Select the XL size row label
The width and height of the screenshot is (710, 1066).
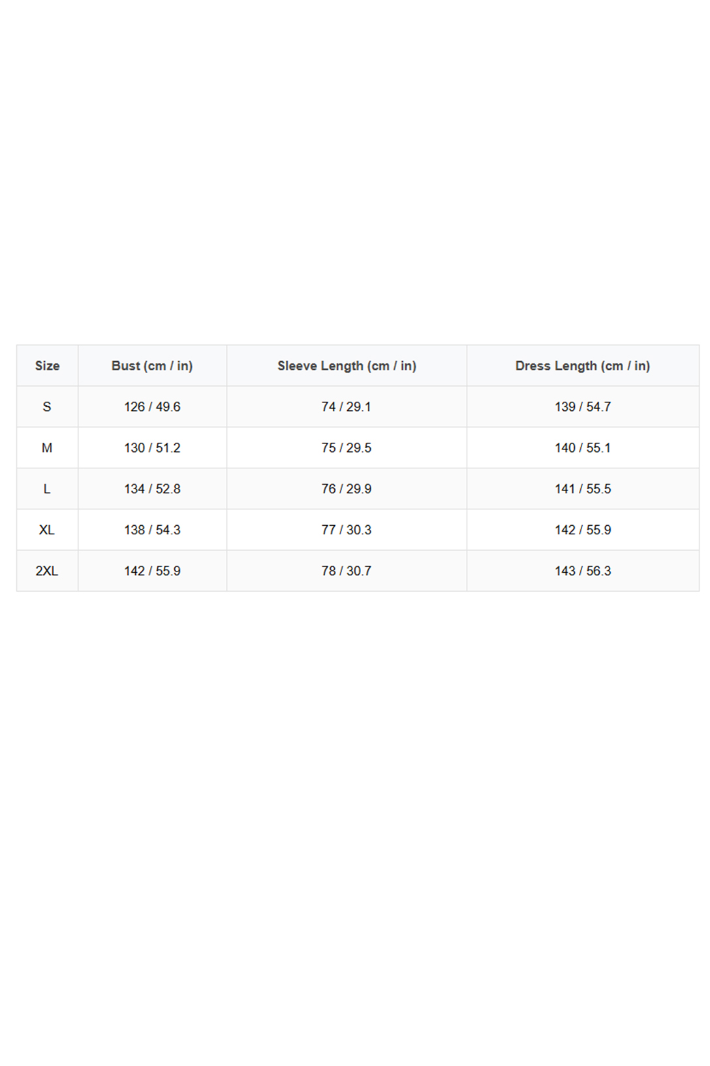coord(47,530)
